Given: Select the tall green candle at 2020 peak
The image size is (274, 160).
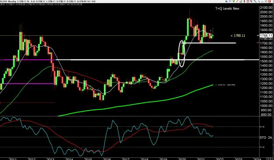Looking at the screenshot, I should [x=188, y=27].
